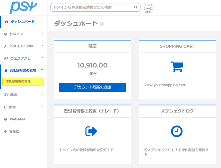Click the globe icon beside Websites

coord(5,119)
